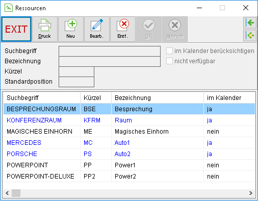This screenshot has height=201, width=258.
Task: Close the Ressourcen window
Action: [x=246, y=8]
